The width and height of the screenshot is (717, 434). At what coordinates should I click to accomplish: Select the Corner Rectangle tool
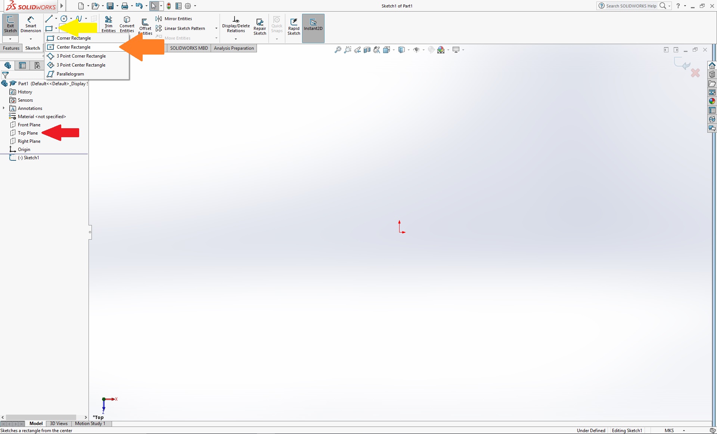(x=73, y=38)
